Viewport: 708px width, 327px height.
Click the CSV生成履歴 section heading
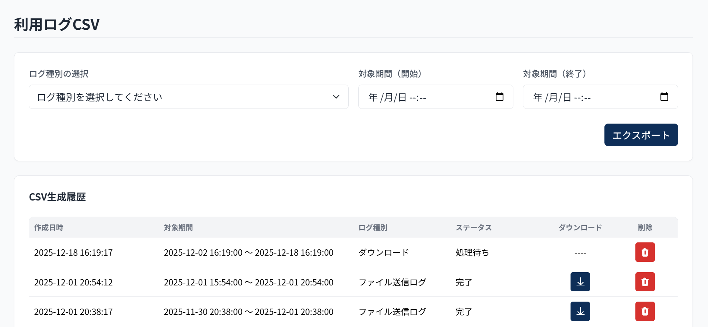tap(57, 197)
